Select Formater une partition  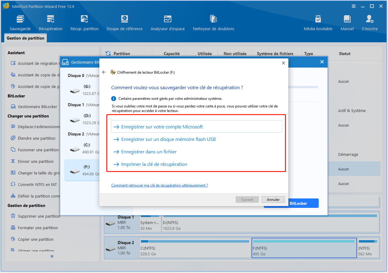[x=34, y=228]
